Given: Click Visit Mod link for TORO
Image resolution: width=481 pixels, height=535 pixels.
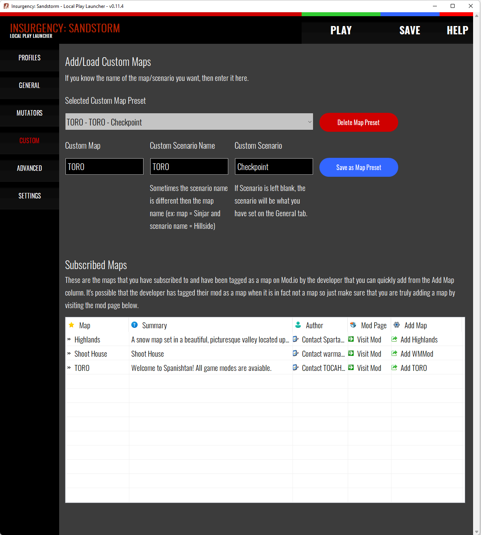Looking at the screenshot, I should (x=369, y=368).
